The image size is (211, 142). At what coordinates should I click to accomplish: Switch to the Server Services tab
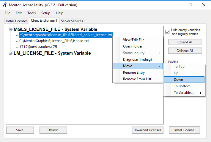(x=72, y=21)
